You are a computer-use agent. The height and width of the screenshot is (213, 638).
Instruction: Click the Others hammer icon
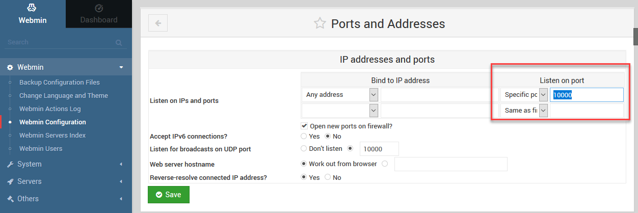pos(10,199)
